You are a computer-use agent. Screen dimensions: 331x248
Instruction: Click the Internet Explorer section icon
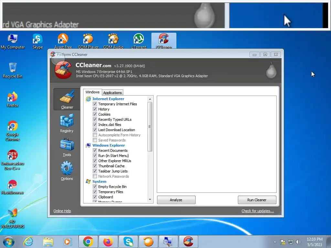pyautogui.click(x=88, y=99)
